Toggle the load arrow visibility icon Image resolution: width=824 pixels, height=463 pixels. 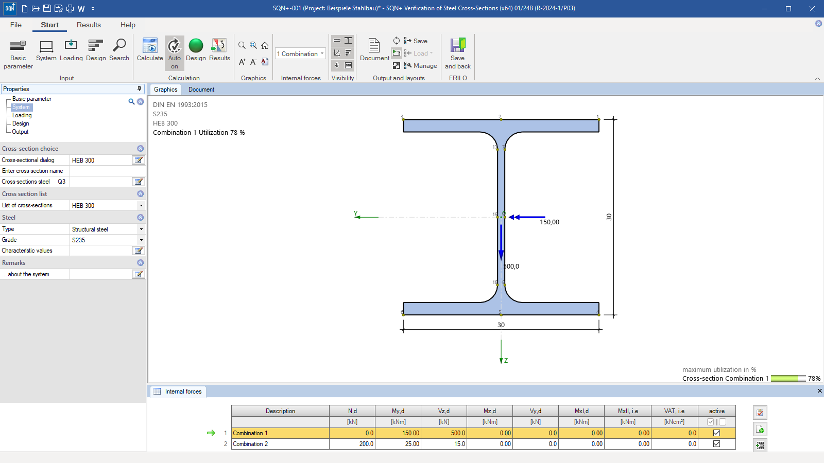(337, 65)
